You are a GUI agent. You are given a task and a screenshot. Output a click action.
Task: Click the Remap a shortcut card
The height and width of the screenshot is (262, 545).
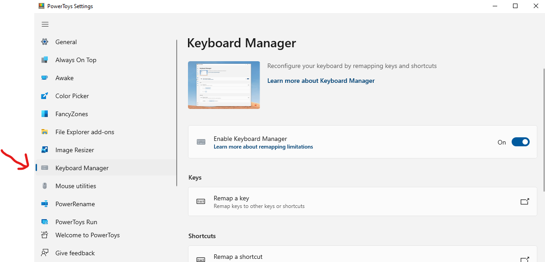click(362, 254)
